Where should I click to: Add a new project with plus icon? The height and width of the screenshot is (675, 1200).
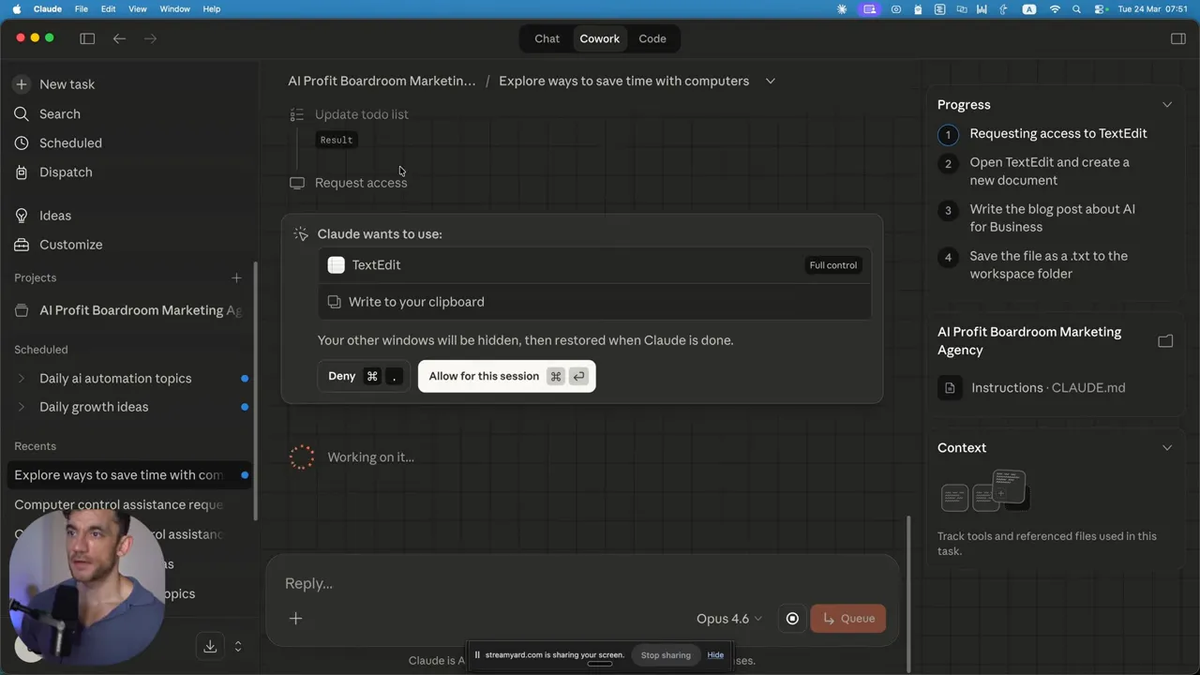pyautogui.click(x=236, y=278)
